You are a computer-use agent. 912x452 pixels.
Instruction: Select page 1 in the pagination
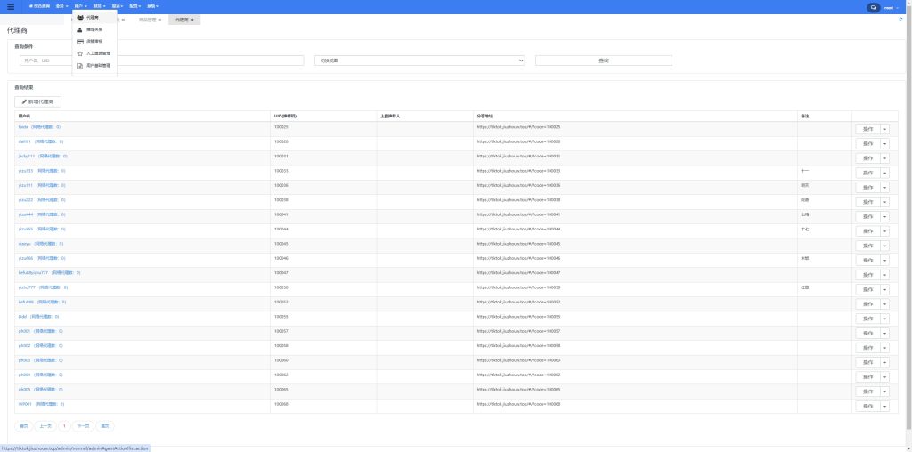coord(64,426)
